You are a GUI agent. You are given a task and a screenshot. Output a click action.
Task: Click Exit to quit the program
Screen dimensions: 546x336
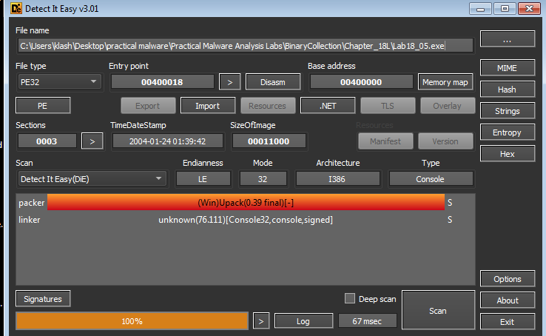click(508, 322)
